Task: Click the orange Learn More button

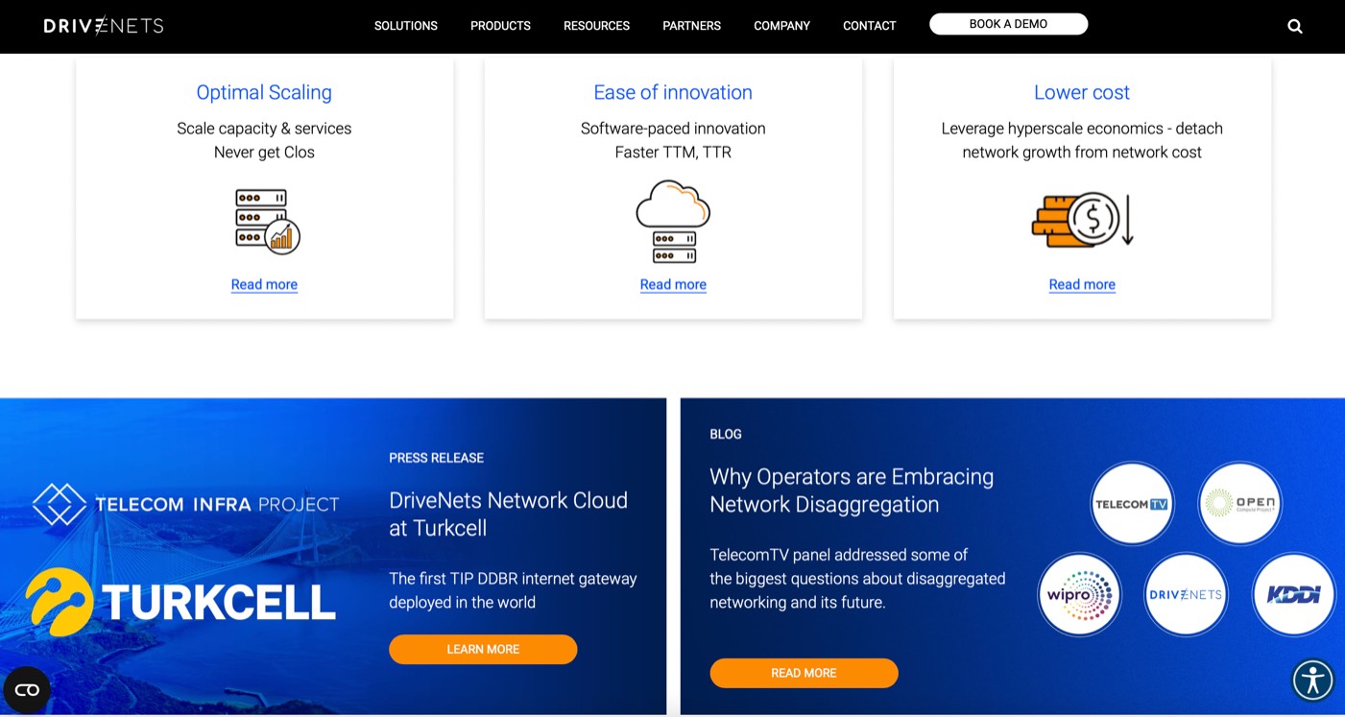Action: click(x=483, y=650)
